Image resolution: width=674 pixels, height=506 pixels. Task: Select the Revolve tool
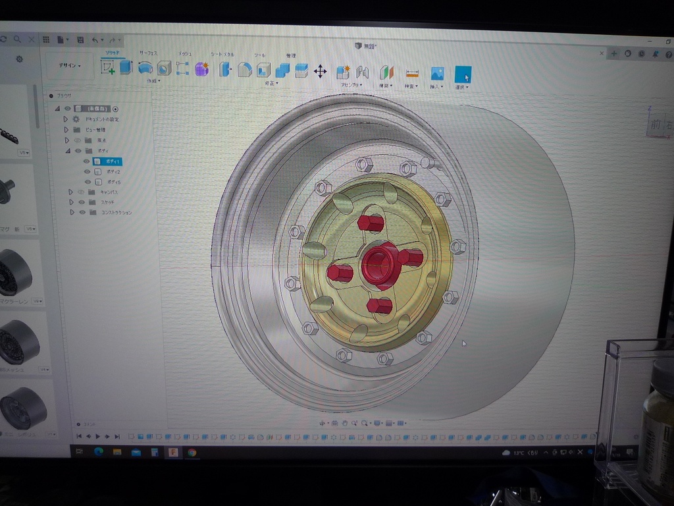[x=145, y=68]
